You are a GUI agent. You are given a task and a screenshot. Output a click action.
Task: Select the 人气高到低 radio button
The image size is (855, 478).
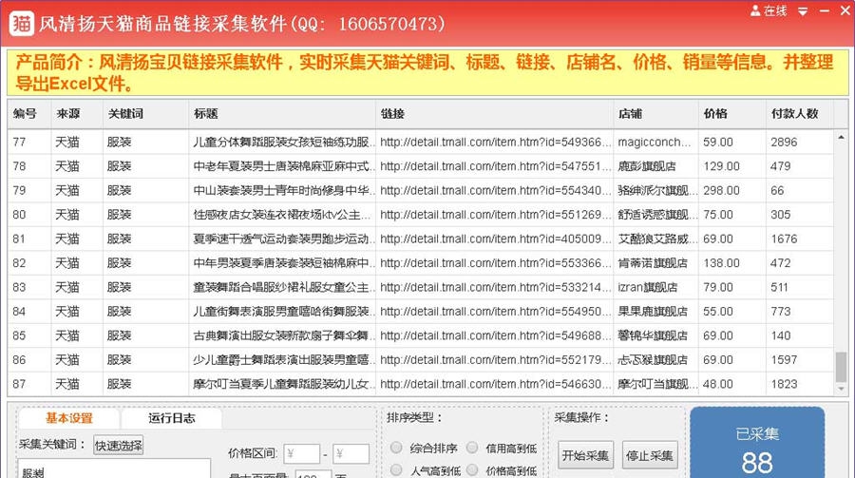point(396,469)
